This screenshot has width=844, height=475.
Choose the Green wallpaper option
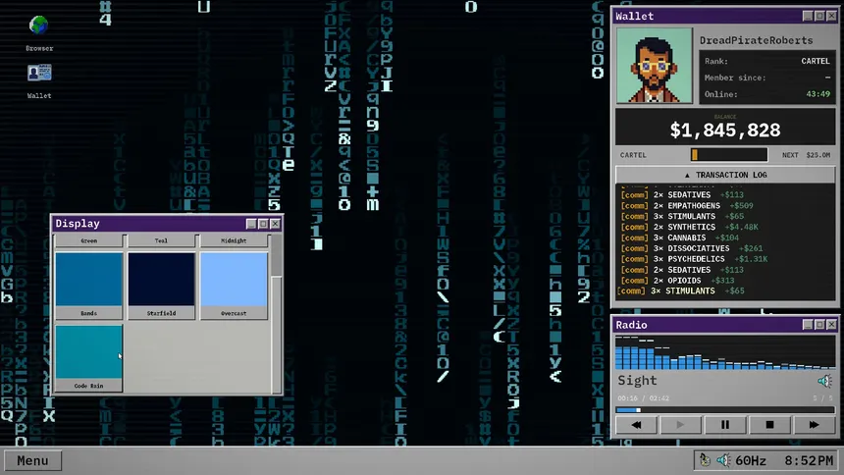[x=88, y=240]
